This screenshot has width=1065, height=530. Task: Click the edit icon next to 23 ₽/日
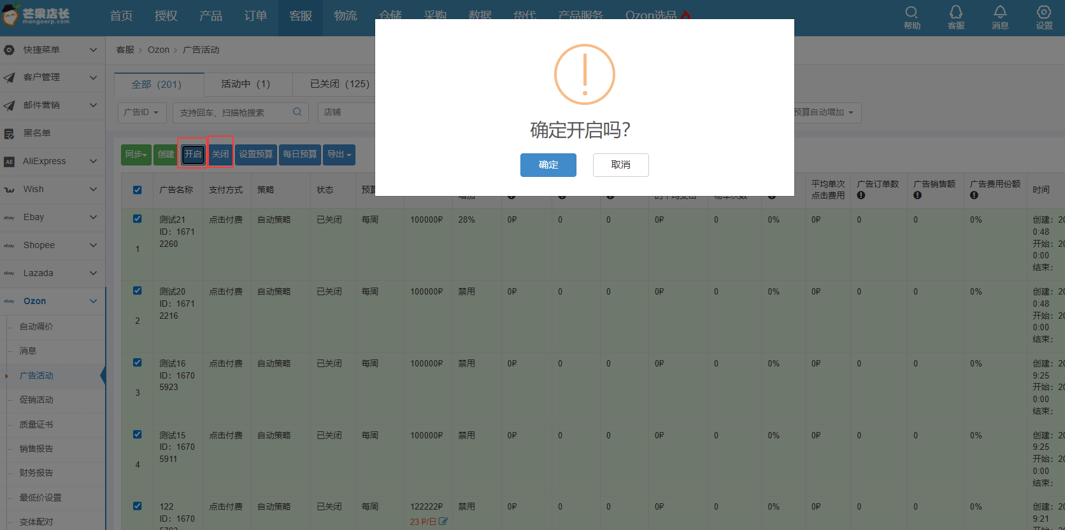click(443, 522)
